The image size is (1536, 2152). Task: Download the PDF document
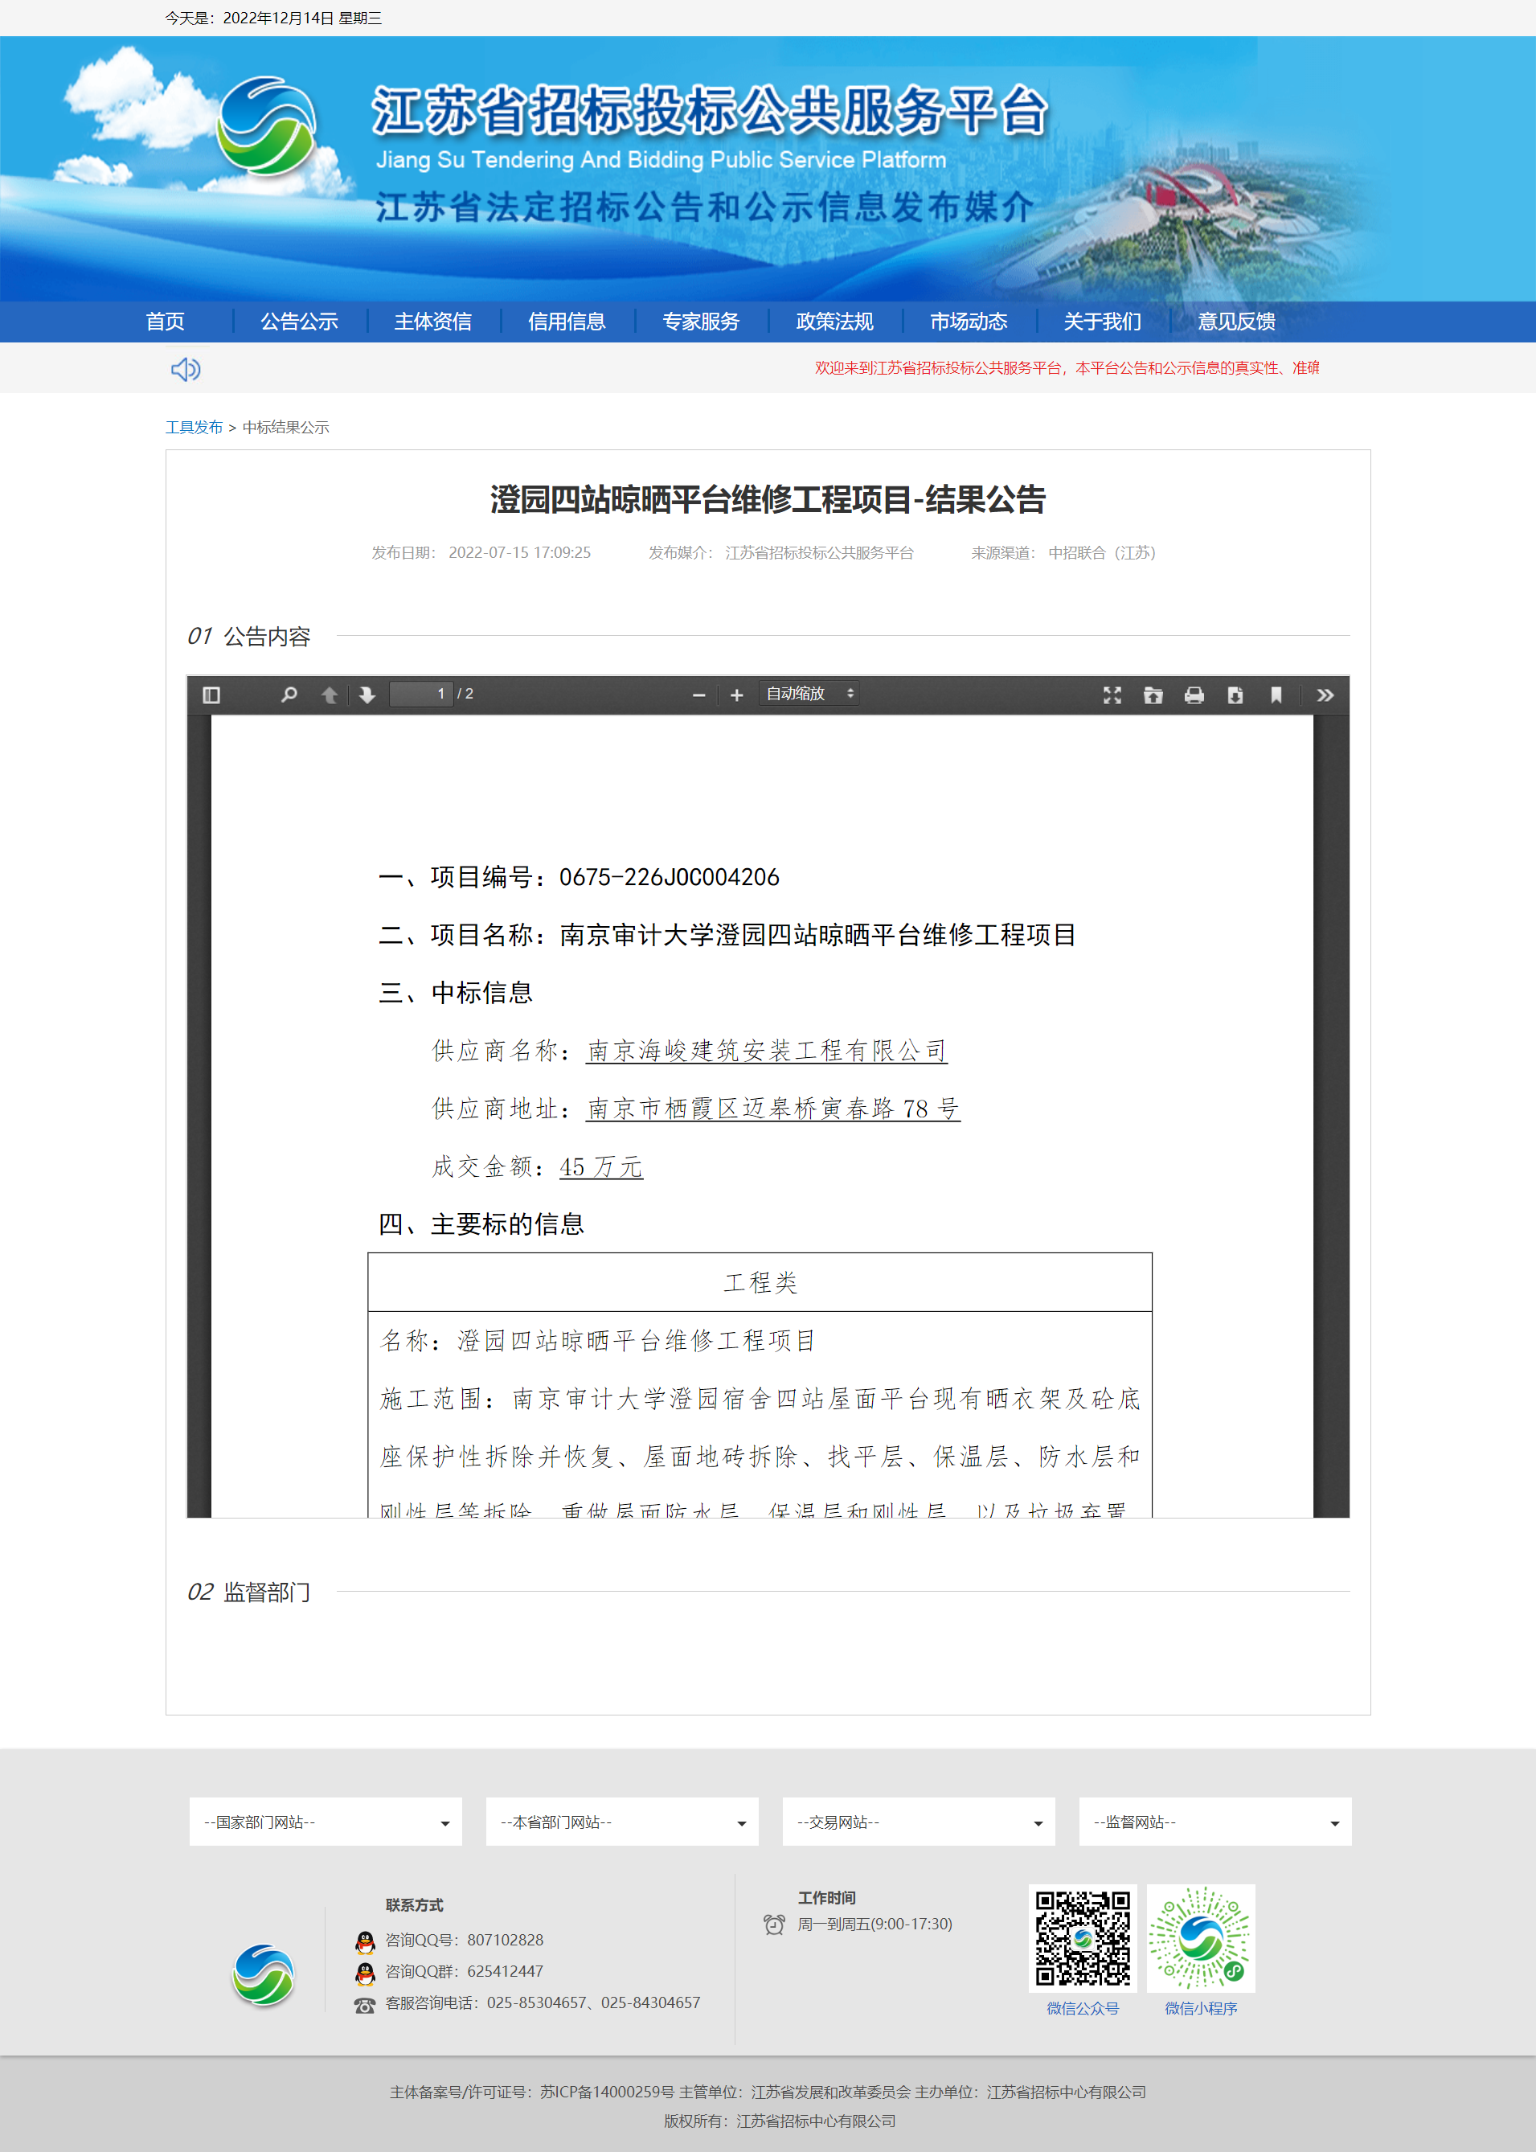(x=1235, y=695)
